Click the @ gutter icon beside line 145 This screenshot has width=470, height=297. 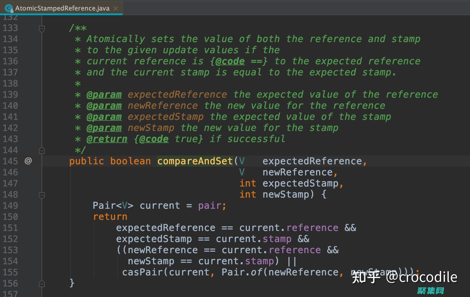pos(28,161)
